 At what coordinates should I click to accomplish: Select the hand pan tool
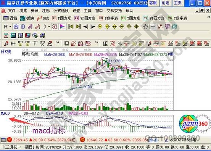[x=145, y=27]
